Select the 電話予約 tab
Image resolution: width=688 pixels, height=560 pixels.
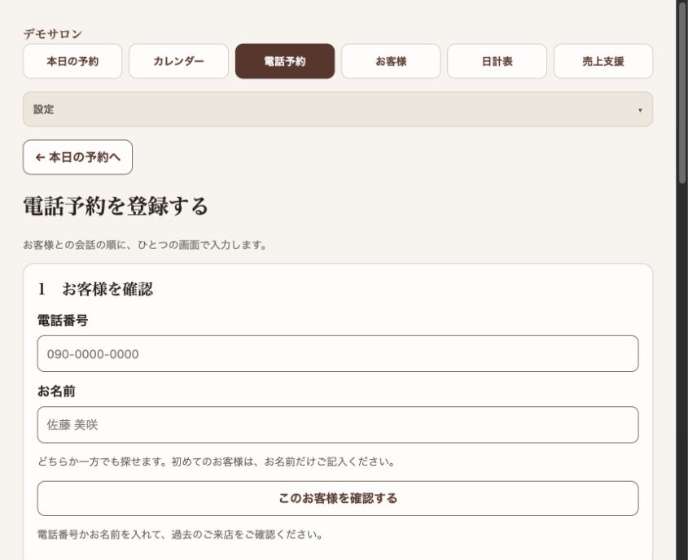pos(285,61)
